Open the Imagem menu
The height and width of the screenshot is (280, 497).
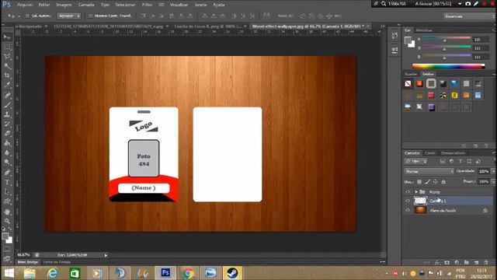click(64, 5)
